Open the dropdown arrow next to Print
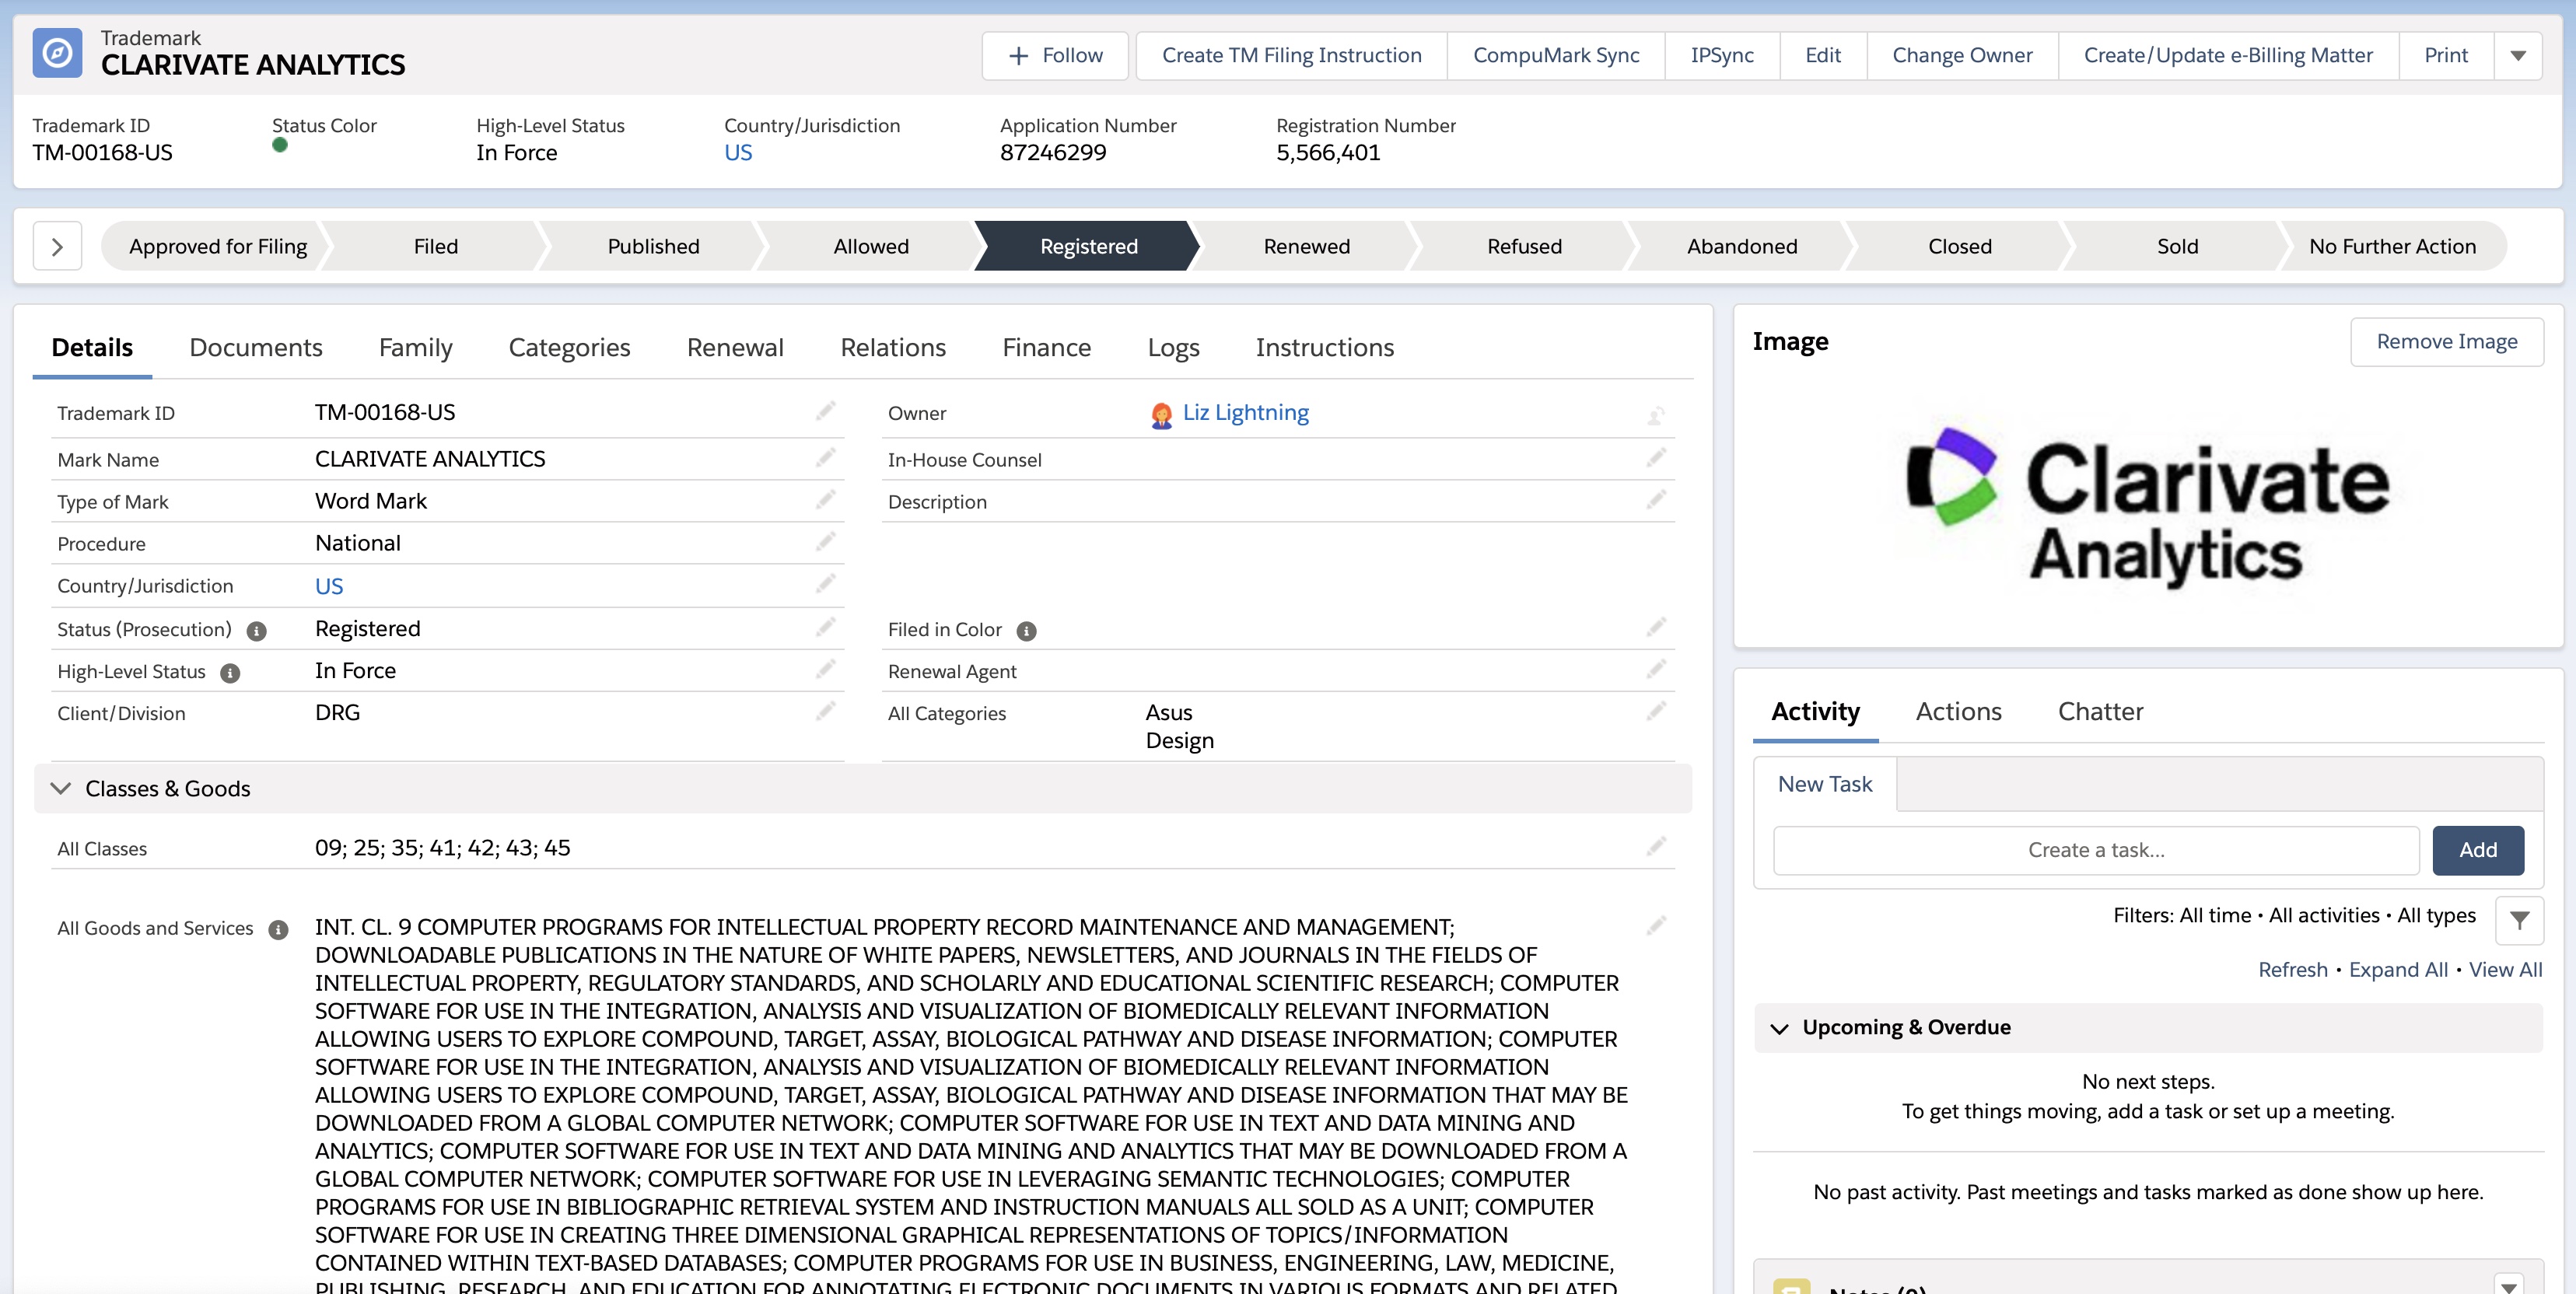This screenshot has height=1294, width=2576. (2518, 55)
